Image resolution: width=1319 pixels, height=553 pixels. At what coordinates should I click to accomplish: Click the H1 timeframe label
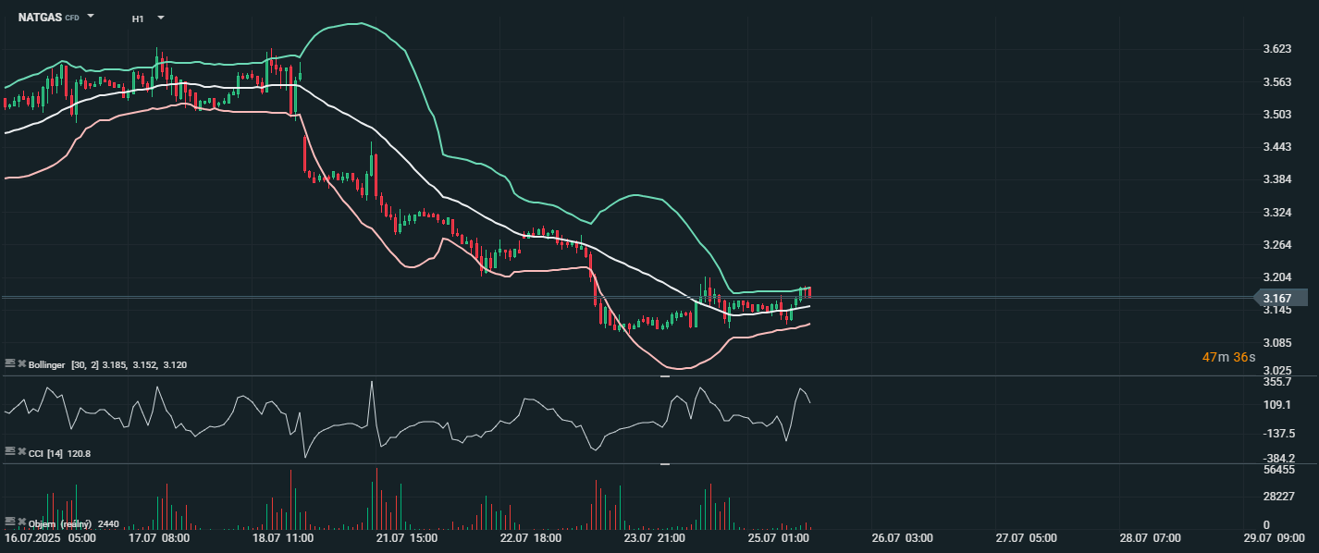click(138, 18)
